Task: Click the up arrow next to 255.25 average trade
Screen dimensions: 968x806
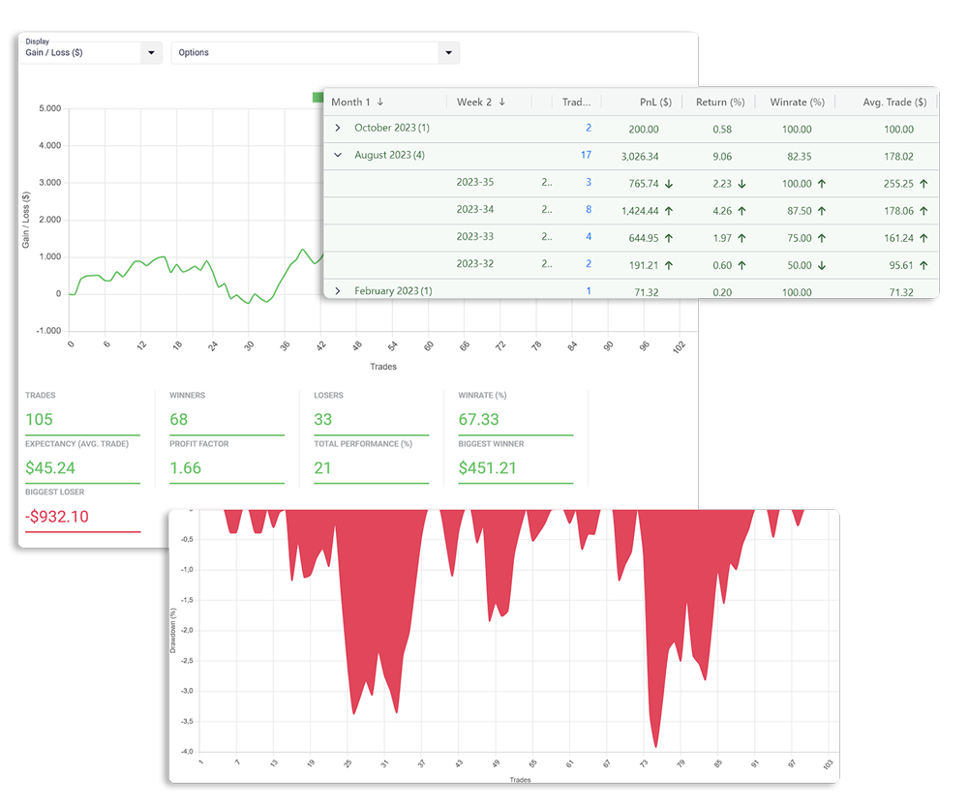Action: [922, 182]
